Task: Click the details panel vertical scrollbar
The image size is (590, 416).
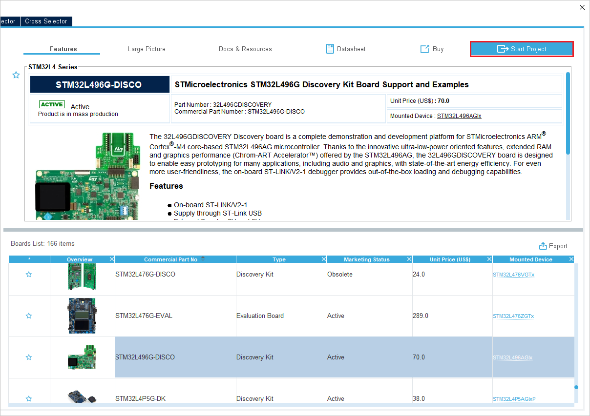Action: 568,113
